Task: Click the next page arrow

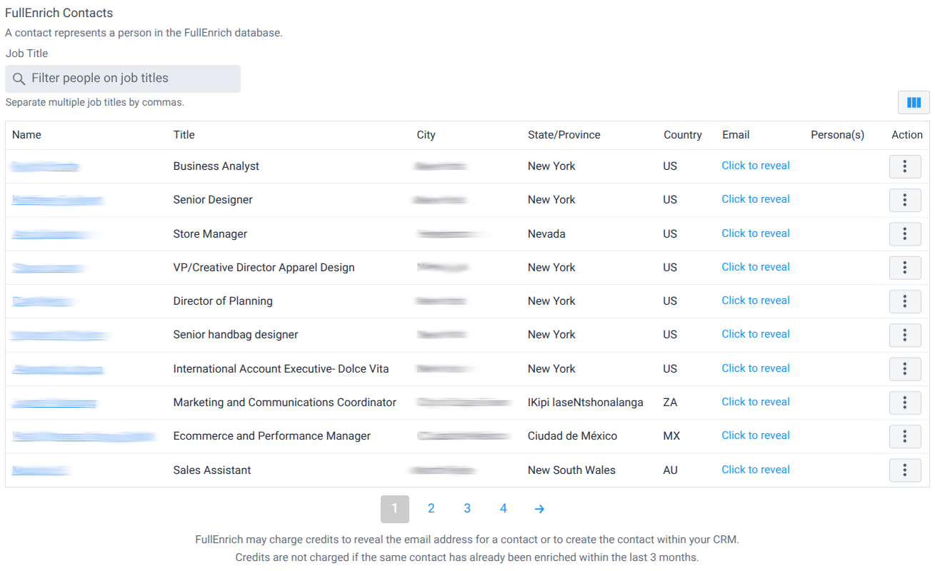Action: pyautogui.click(x=539, y=508)
